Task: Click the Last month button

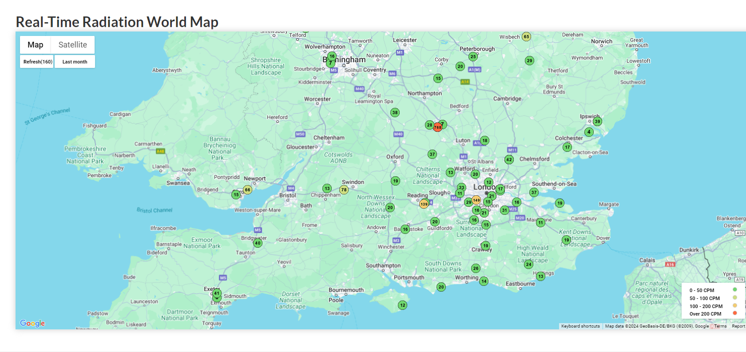Action: pyautogui.click(x=75, y=62)
